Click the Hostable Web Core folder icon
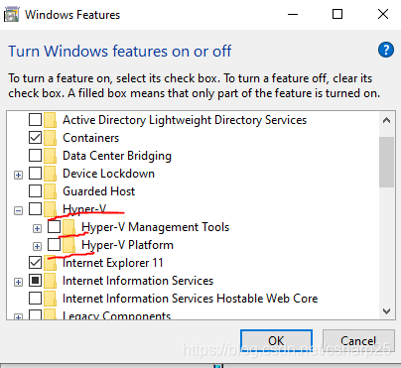Image resolution: width=401 pixels, height=368 pixels. tap(50, 299)
